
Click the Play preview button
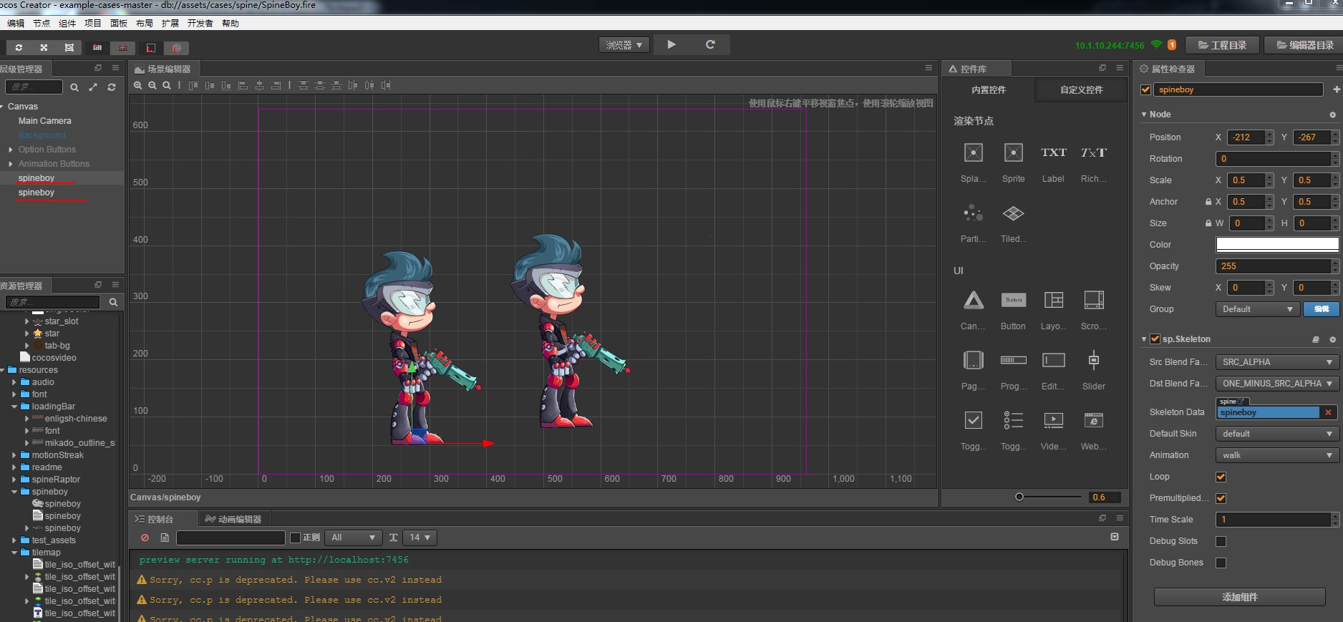click(671, 44)
